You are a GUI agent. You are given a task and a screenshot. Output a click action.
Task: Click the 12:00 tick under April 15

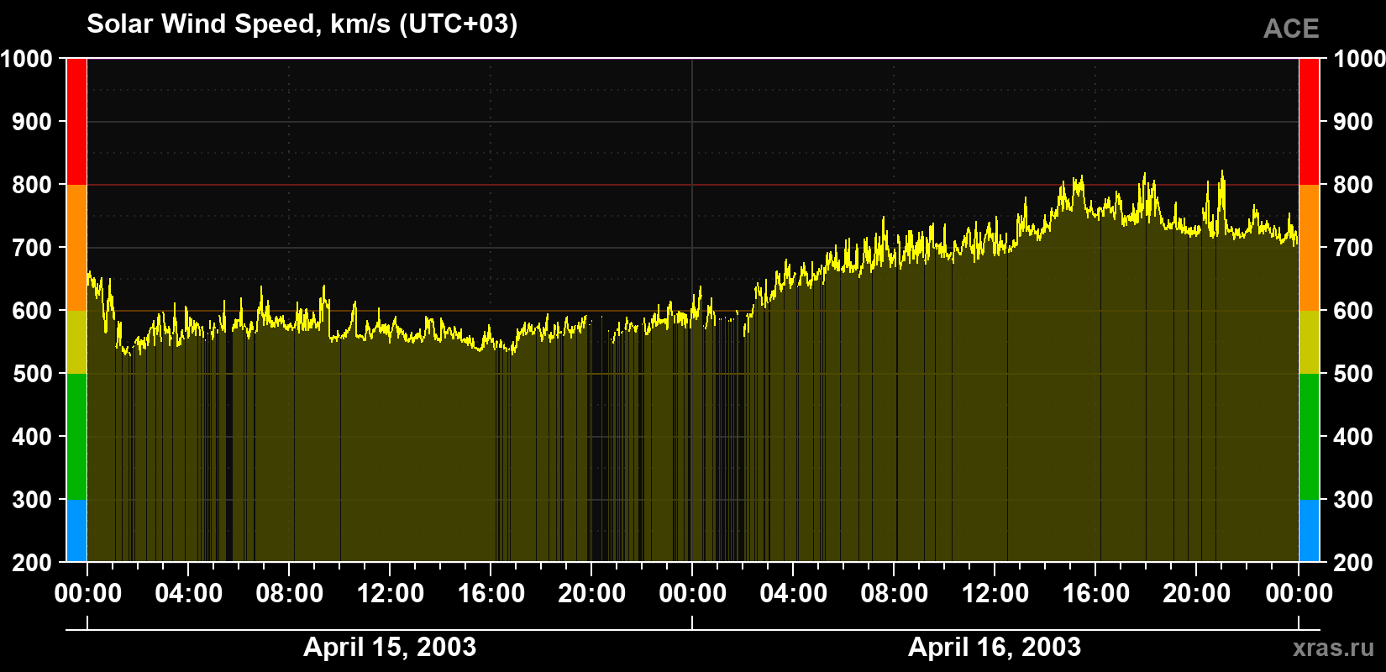point(390,593)
